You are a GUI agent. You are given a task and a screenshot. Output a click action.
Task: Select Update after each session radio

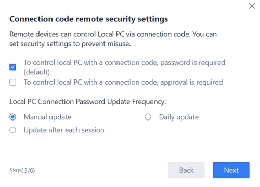[12, 130]
